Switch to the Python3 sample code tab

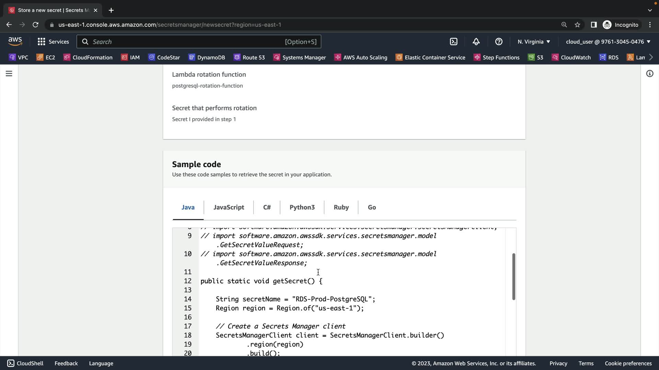(302, 207)
